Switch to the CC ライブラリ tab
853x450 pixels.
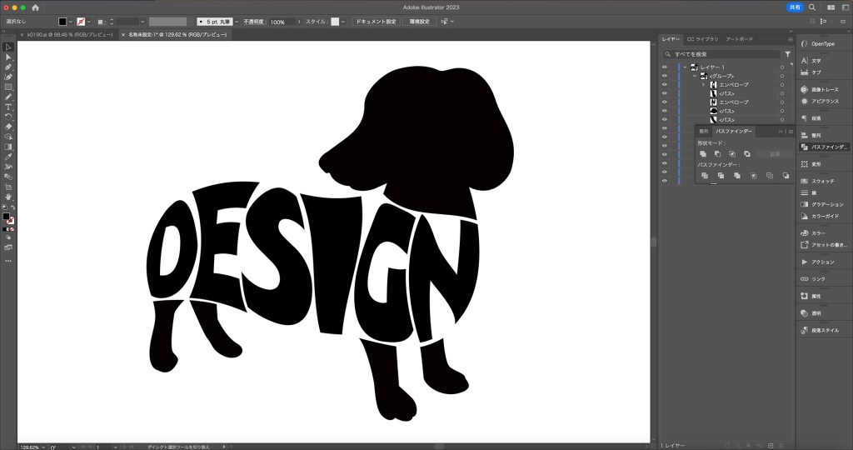pyautogui.click(x=702, y=39)
